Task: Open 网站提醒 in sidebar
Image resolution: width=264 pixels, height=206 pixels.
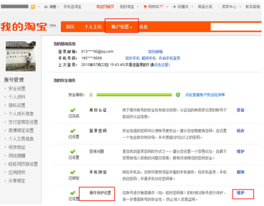Action: (17, 156)
